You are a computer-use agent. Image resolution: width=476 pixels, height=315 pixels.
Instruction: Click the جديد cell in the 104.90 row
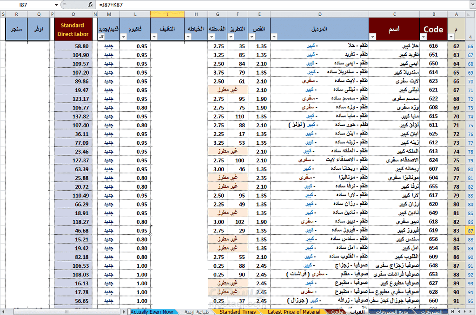point(109,55)
